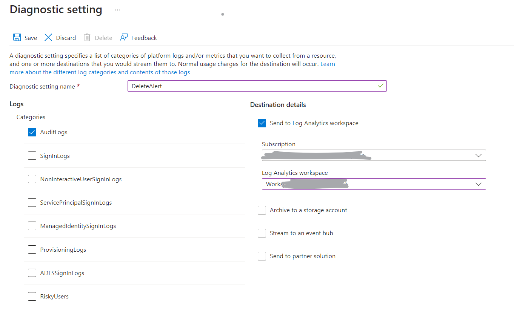This screenshot has height=309, width=514.
Task: Click the ellipsis next to Diagnostic setting
Action: pyautogui.click(x=117, y=10)
